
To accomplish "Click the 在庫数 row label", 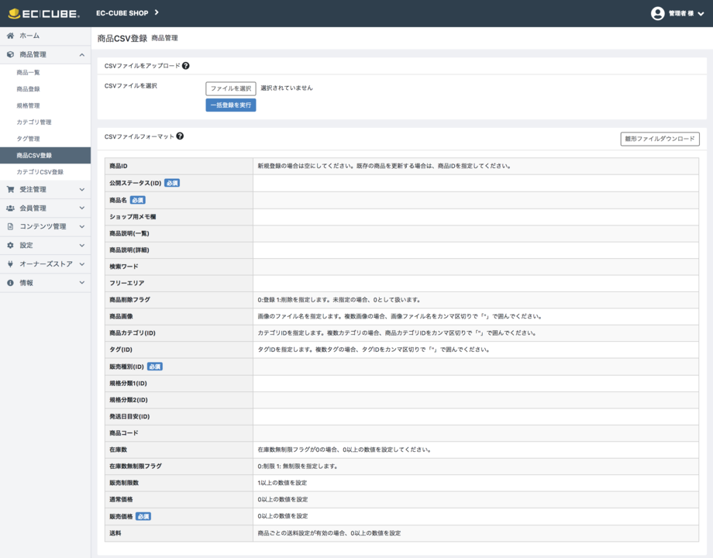I will click(119, 449).
